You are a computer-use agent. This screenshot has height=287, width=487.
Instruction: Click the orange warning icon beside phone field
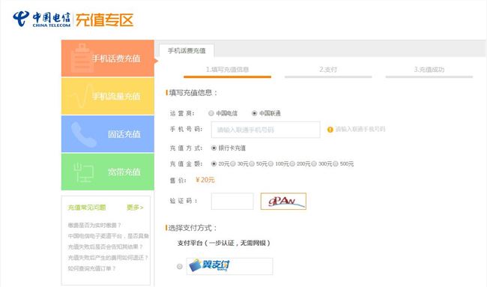click(330, 130)
